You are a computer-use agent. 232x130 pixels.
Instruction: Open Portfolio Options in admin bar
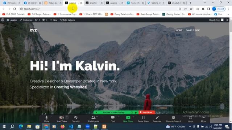(x=67, y=20)
